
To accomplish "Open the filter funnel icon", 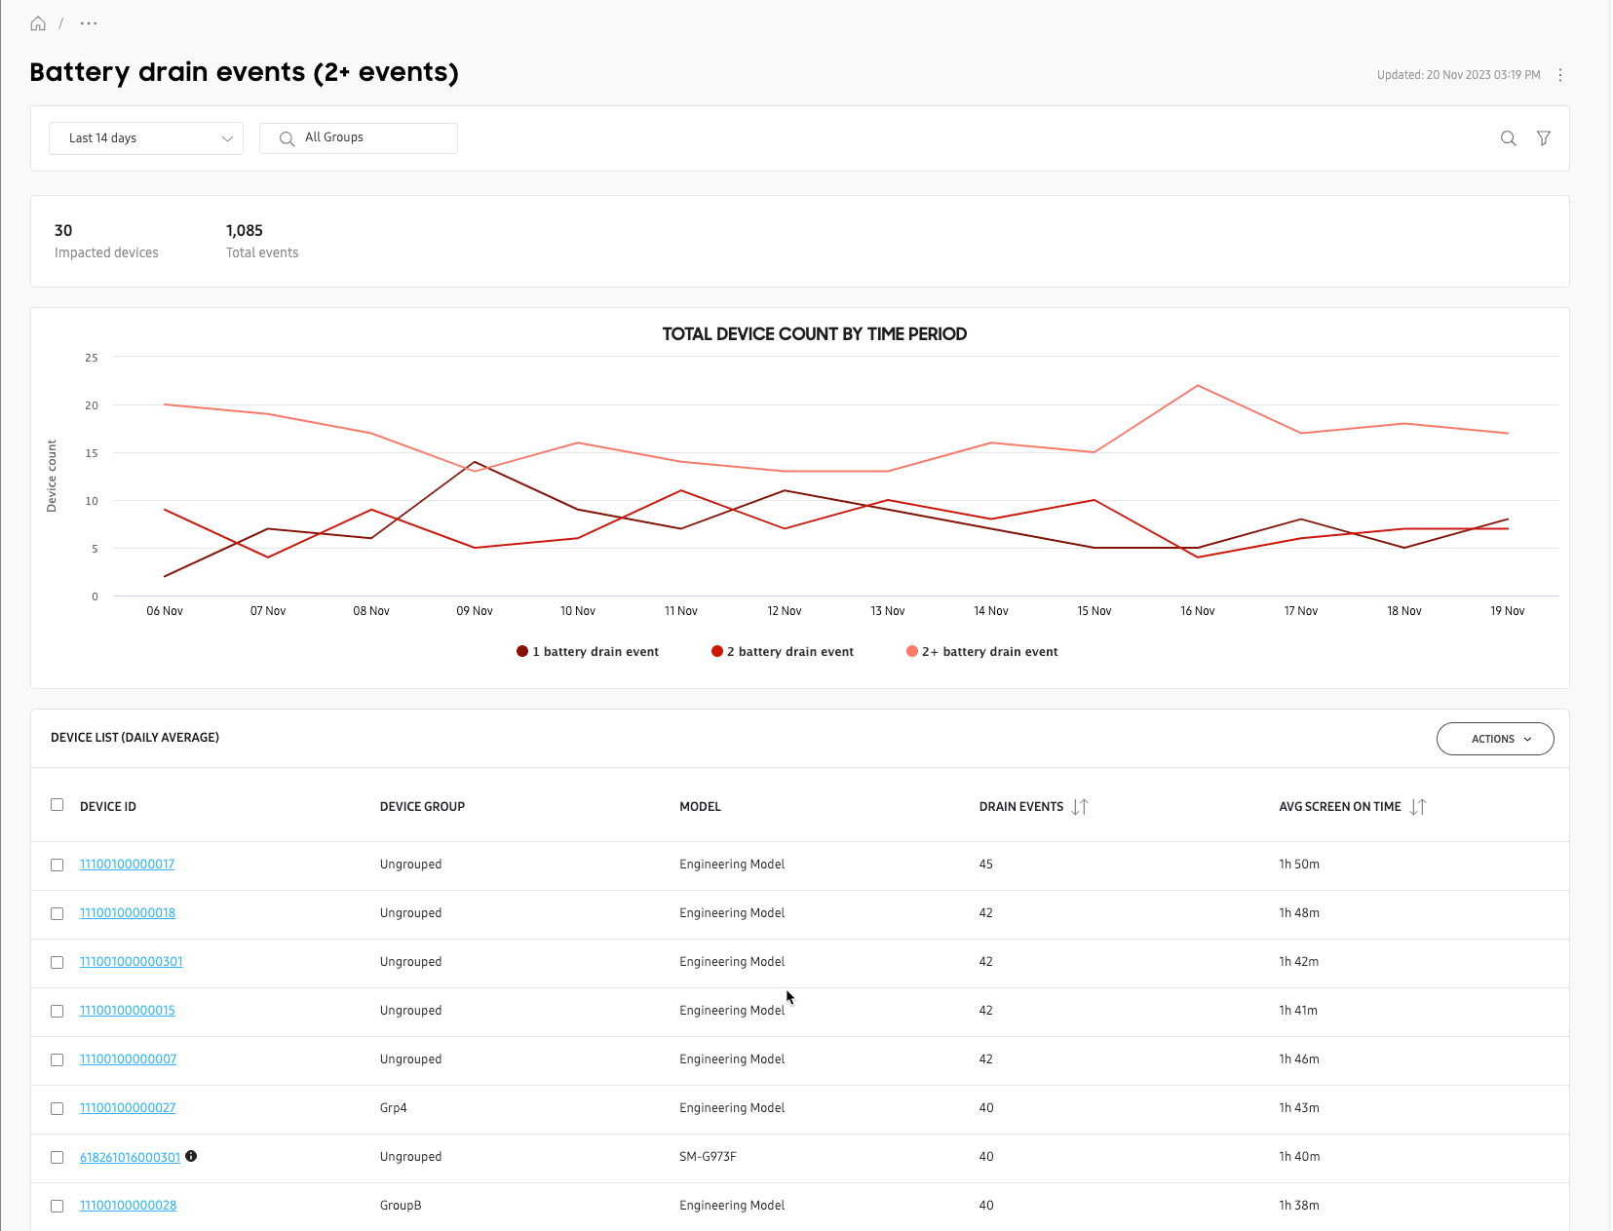I will (1544, 138).
